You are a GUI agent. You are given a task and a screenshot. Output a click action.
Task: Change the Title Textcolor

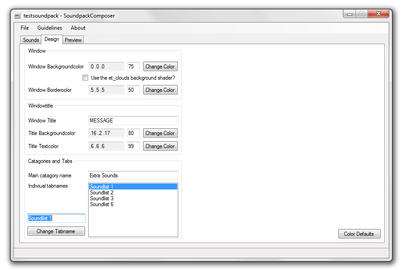tap(160, 146)
